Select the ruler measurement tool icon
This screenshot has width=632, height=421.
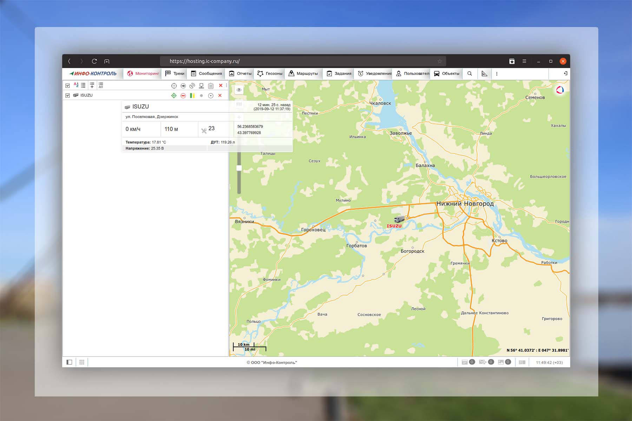(x=484, y=73)
